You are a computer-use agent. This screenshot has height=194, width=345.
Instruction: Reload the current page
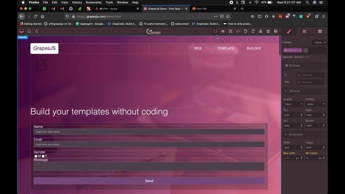[x=36, y=16]
